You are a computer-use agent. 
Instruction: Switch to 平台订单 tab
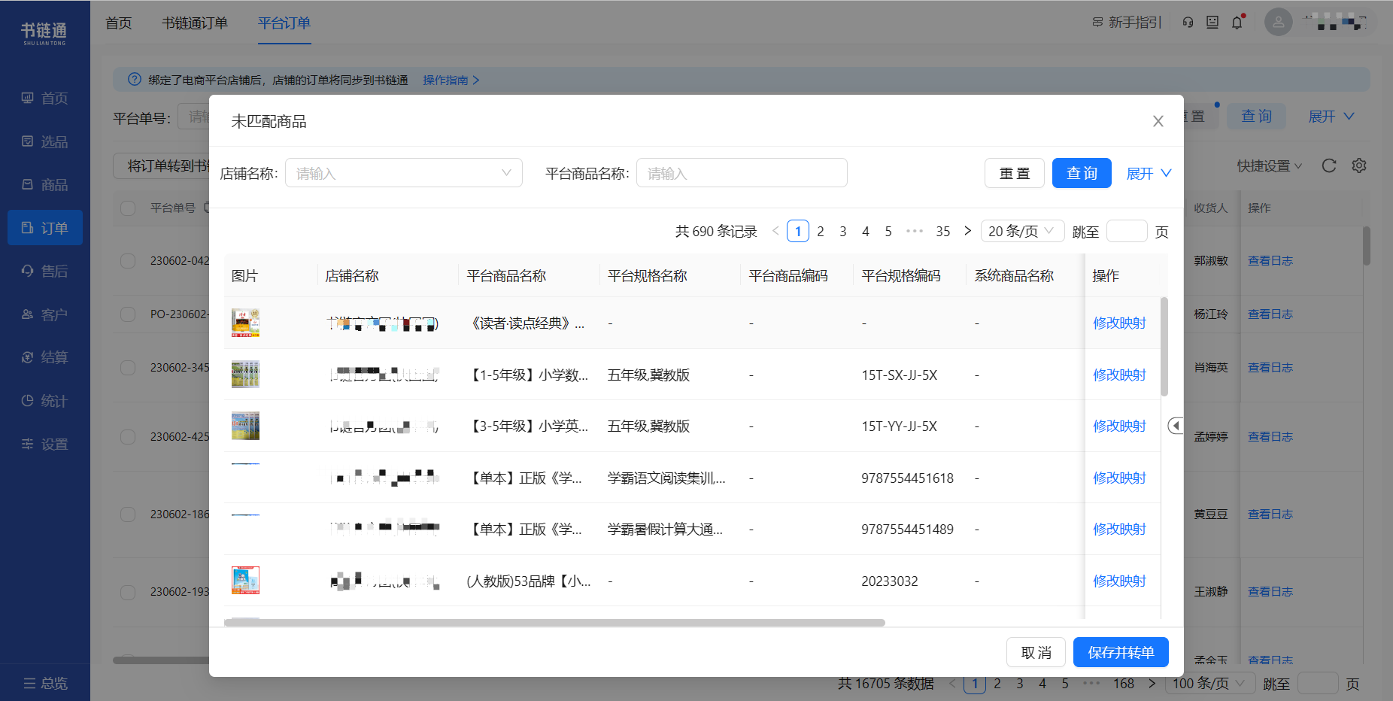284,23
